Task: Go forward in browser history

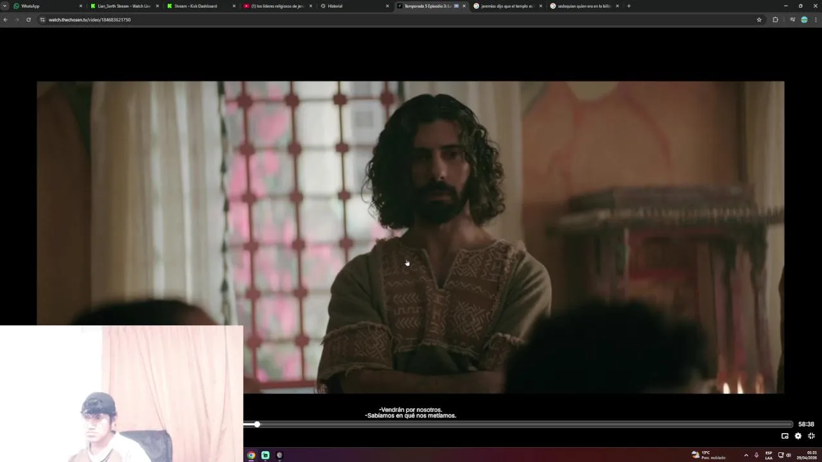Action: point(17,20)
